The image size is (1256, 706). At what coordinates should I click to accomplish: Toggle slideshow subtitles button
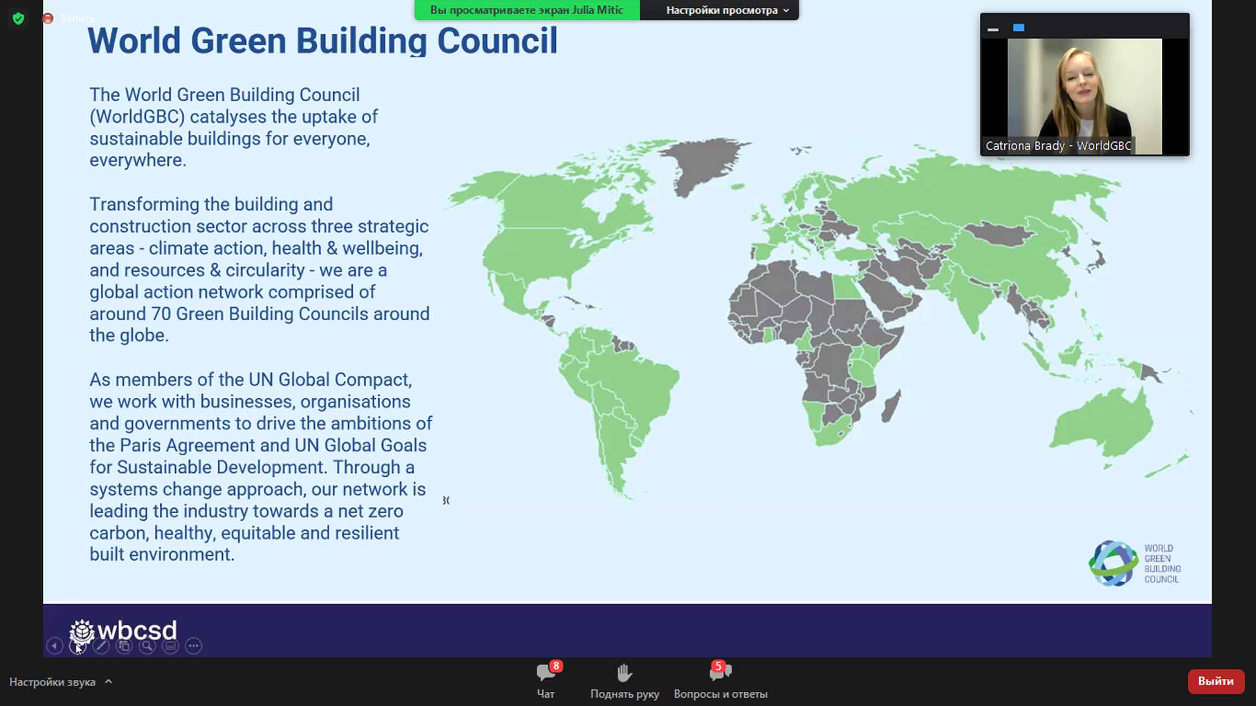[171, 646]
